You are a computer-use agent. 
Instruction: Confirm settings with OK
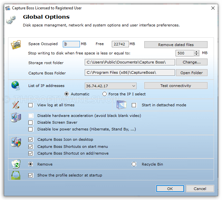(170, 189)
